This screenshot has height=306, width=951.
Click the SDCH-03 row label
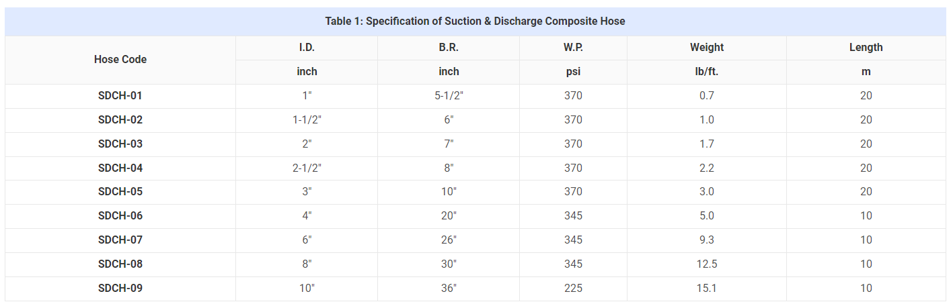pyautogui.click(x=120, y=144)
